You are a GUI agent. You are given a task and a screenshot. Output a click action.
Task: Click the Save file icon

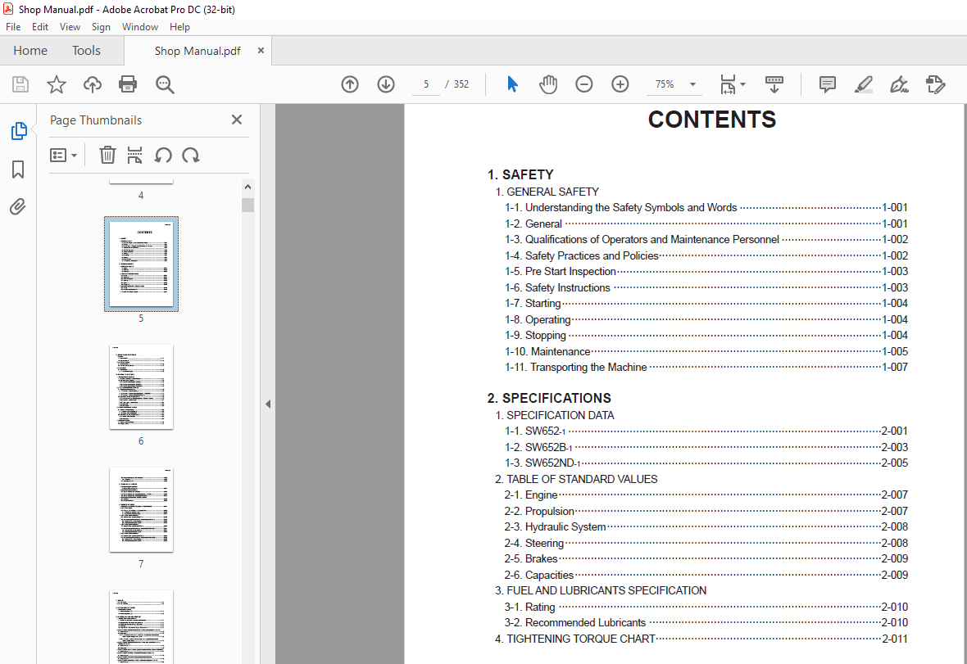(20, 84)
